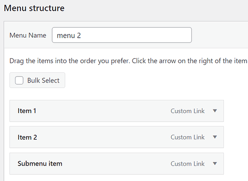Select the Item 1 title
This screenshot has width=248, height=181.
(27, 111)
